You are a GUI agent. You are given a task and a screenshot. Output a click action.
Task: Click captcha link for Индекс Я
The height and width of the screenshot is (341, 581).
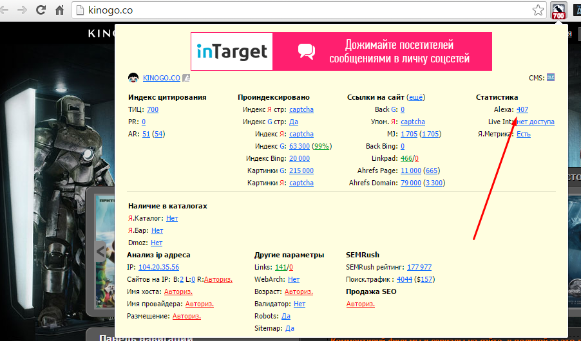pyautogui.click(x=301, y=134)
